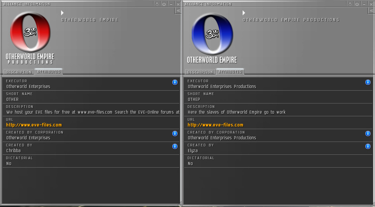Show info for executor Otherworld Enterprises Productions
This screenshot has width=375, height=207.
click(x=368, y=82)
